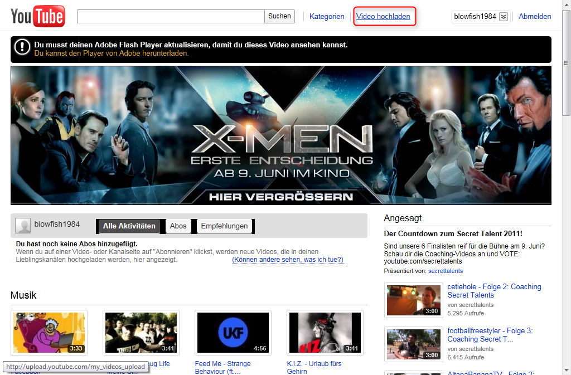Switch to the Abos tab

[x=178, y=226]
